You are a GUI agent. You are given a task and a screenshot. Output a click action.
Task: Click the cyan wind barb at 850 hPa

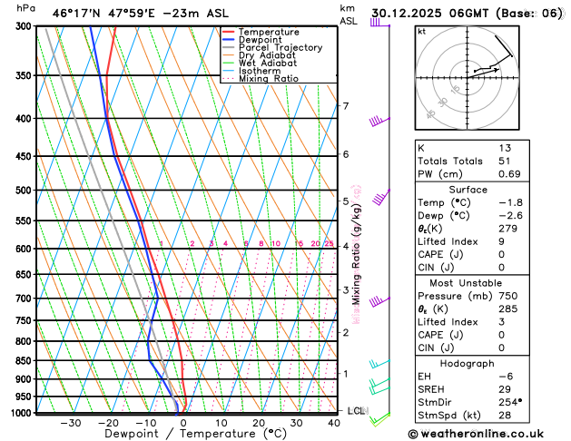coord(379,363)
